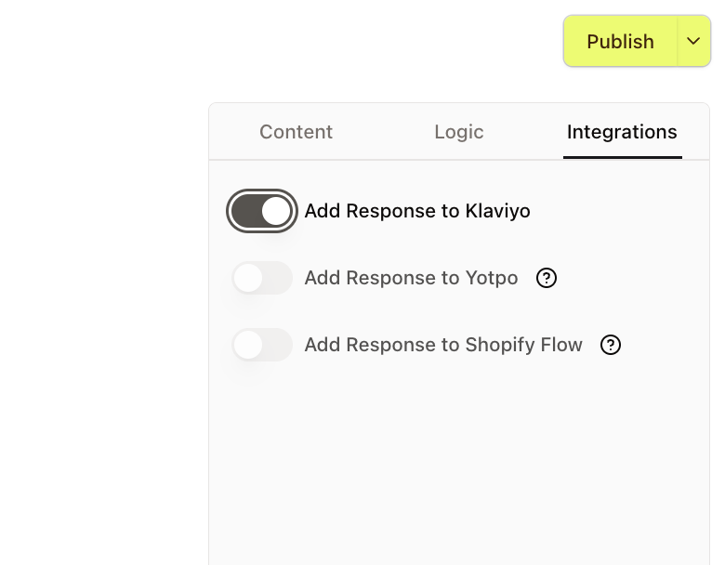Click the yellow Publish button
This screenshot has height=565, width=725.
(x=620, y=42)
